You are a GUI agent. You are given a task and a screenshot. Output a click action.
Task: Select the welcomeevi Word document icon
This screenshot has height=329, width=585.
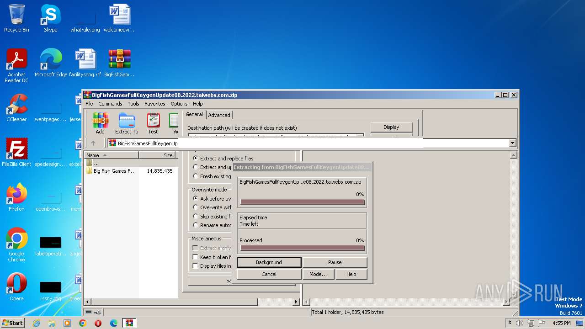[x=119, y=18]
